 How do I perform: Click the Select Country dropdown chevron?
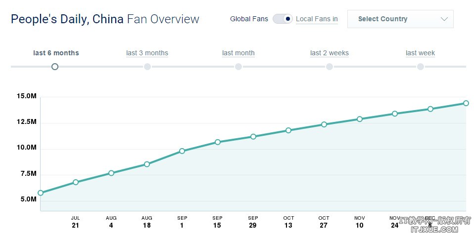[x=444, y=19]
